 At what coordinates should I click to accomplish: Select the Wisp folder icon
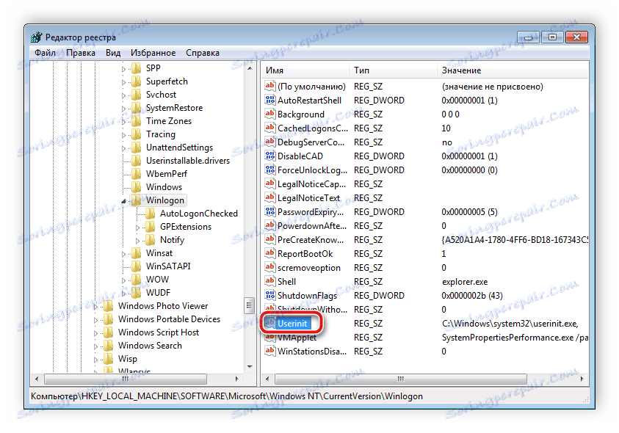coord(109,359)
